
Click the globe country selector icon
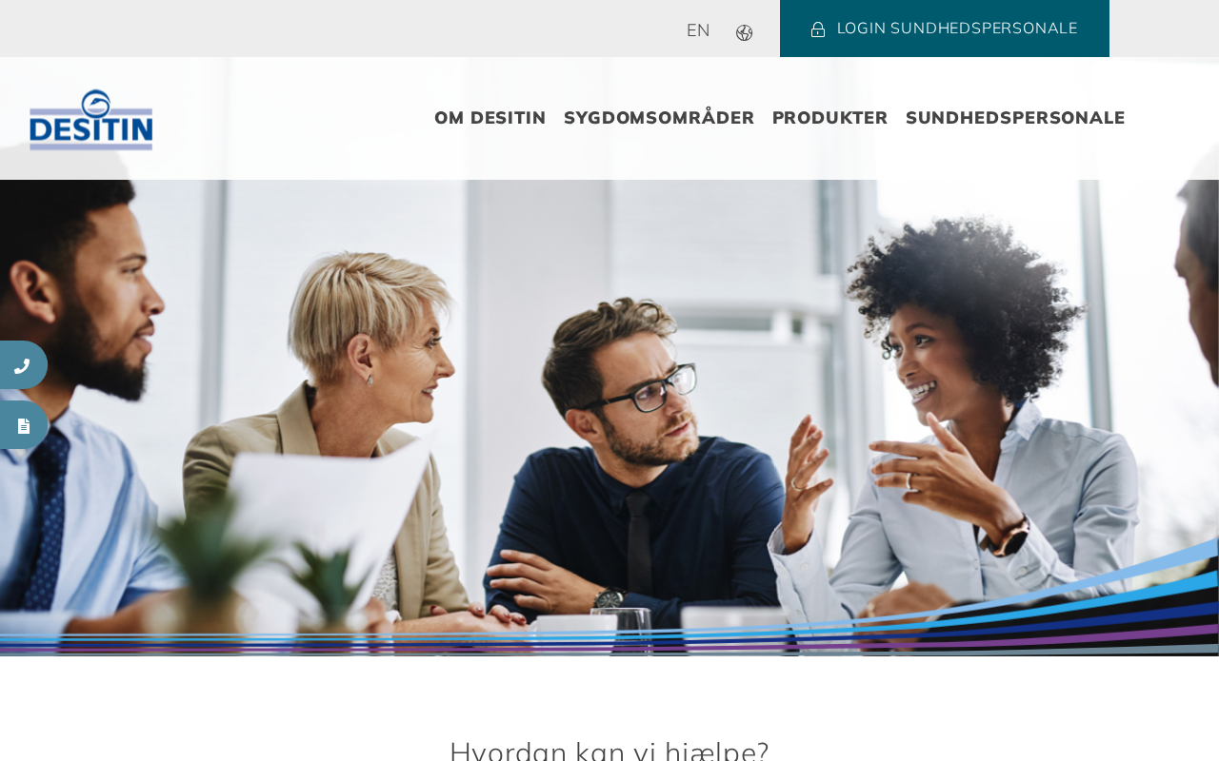[x=744, y=32]
